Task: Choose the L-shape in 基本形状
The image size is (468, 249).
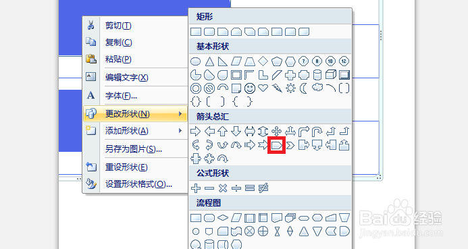Action: point(263,75)
